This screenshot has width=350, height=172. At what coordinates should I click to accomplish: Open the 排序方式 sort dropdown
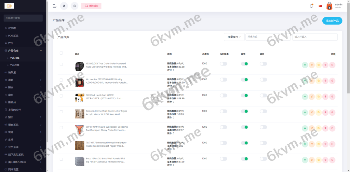(x=267, y=37)
